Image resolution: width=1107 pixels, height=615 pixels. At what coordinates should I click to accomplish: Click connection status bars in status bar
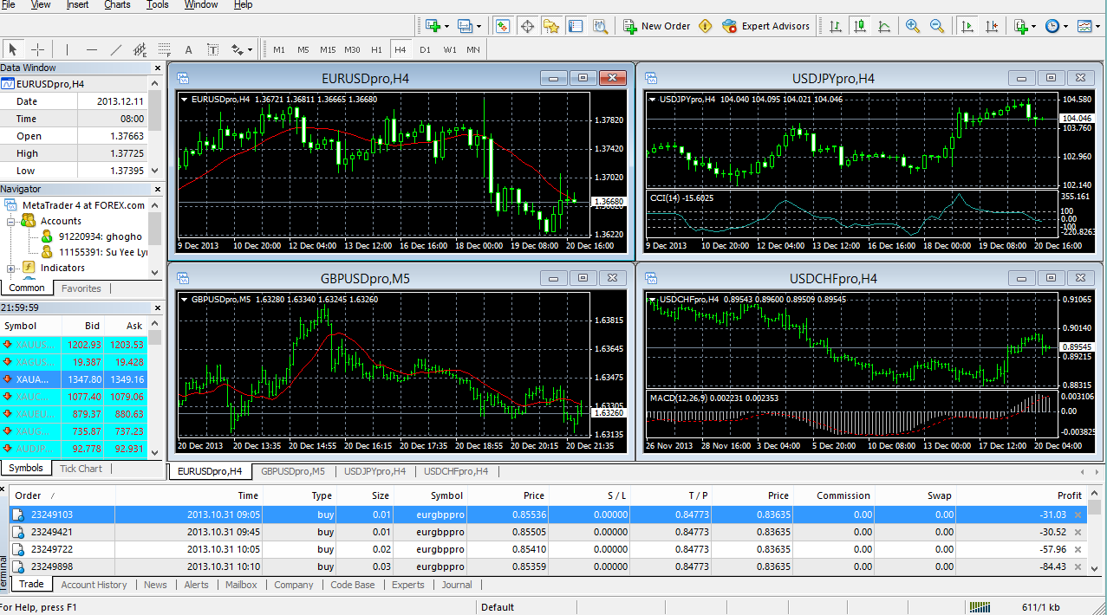pyautogui.click(x=980, y=607)
